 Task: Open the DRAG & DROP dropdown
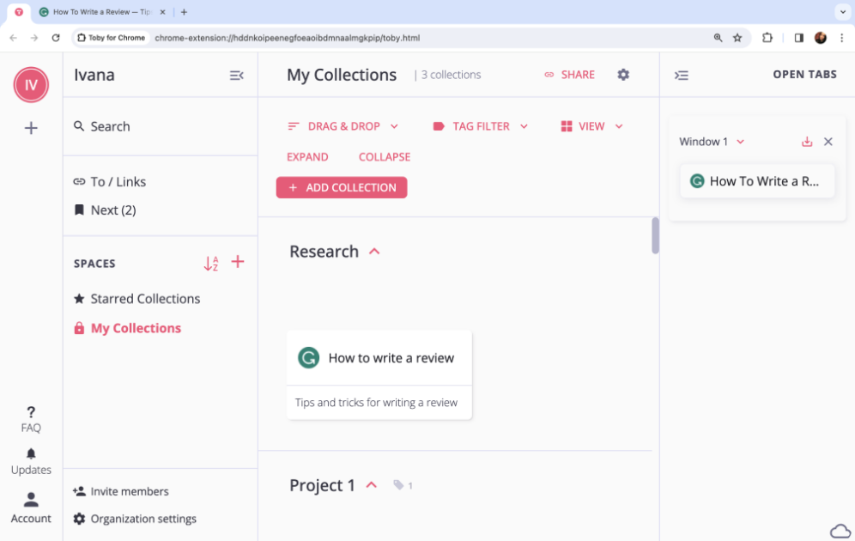[343, 125]
